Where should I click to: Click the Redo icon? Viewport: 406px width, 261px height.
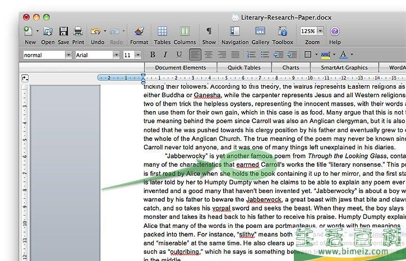pos(114,31)
